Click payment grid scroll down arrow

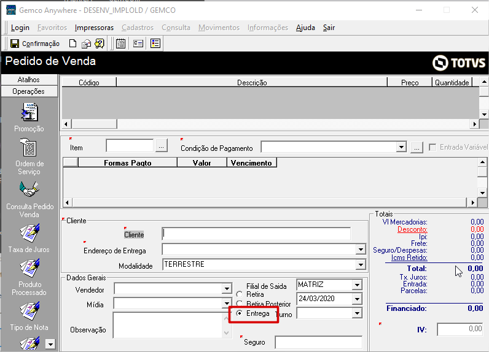pos(482,193)
